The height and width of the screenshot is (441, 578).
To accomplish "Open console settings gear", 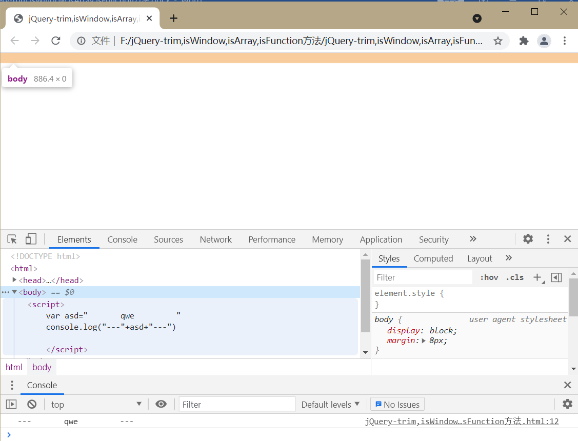I will click(567, 404).
